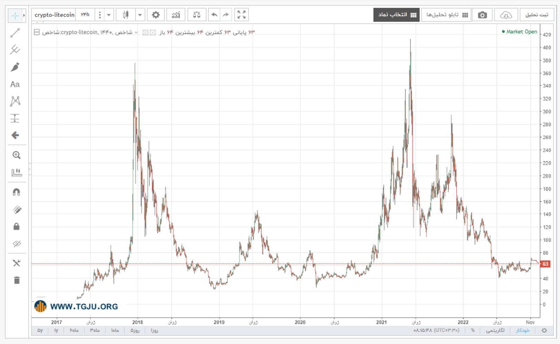This screenshot has width=560, height=344.
Task: Click the انتخاب نماد symbol selection button
Action: (x=397, y=15)
